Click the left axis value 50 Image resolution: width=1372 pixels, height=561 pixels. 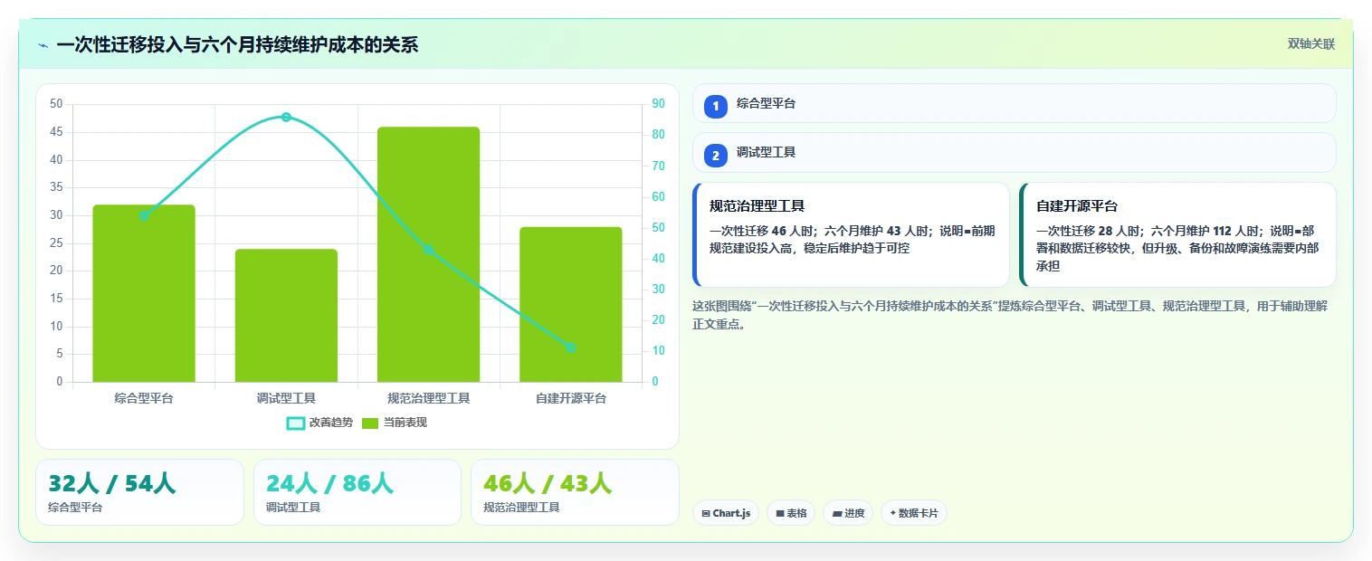(56, 104)
